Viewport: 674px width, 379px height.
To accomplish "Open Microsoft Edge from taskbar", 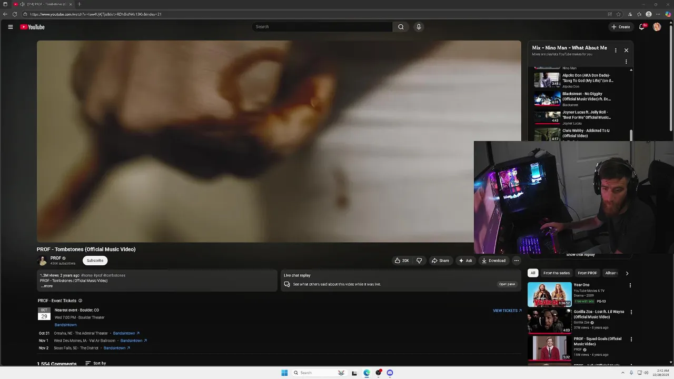I will 366,373.
